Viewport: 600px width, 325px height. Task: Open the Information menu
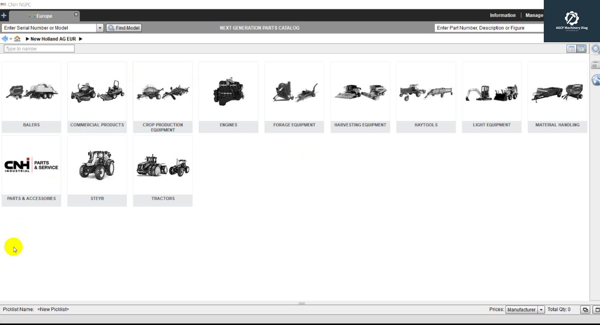pyautogui.click(x=502, y=15)
